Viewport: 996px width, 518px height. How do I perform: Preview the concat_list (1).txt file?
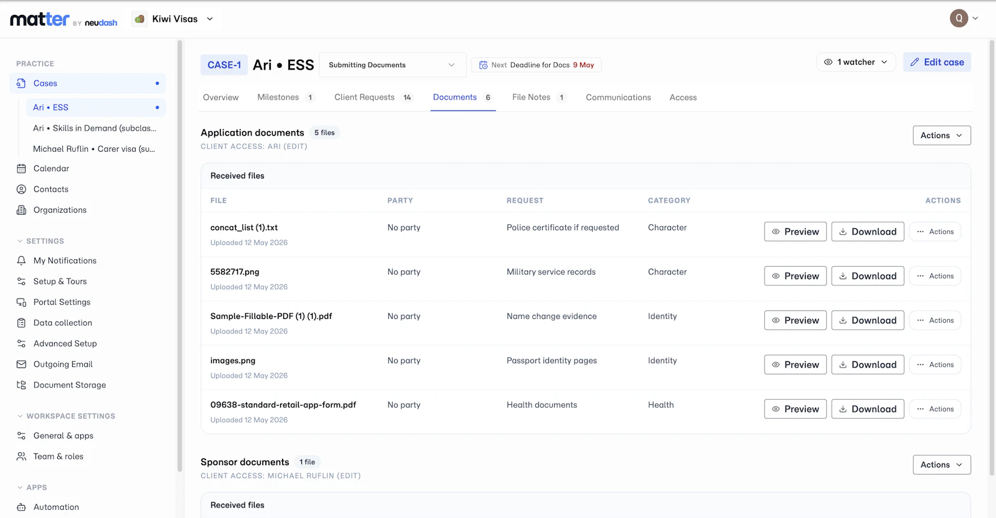(x=796, y=231)
